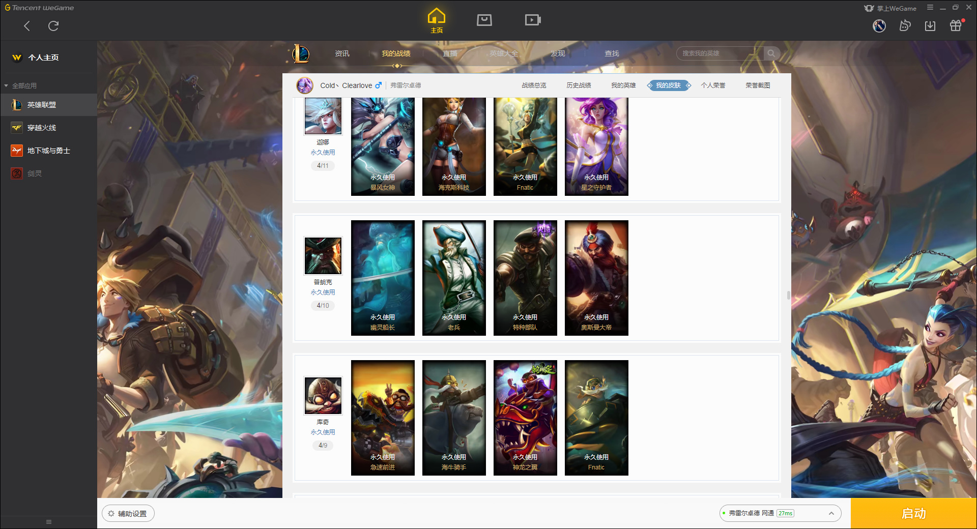
Task: Open the 资讯 tab
Action: point(342,53)
